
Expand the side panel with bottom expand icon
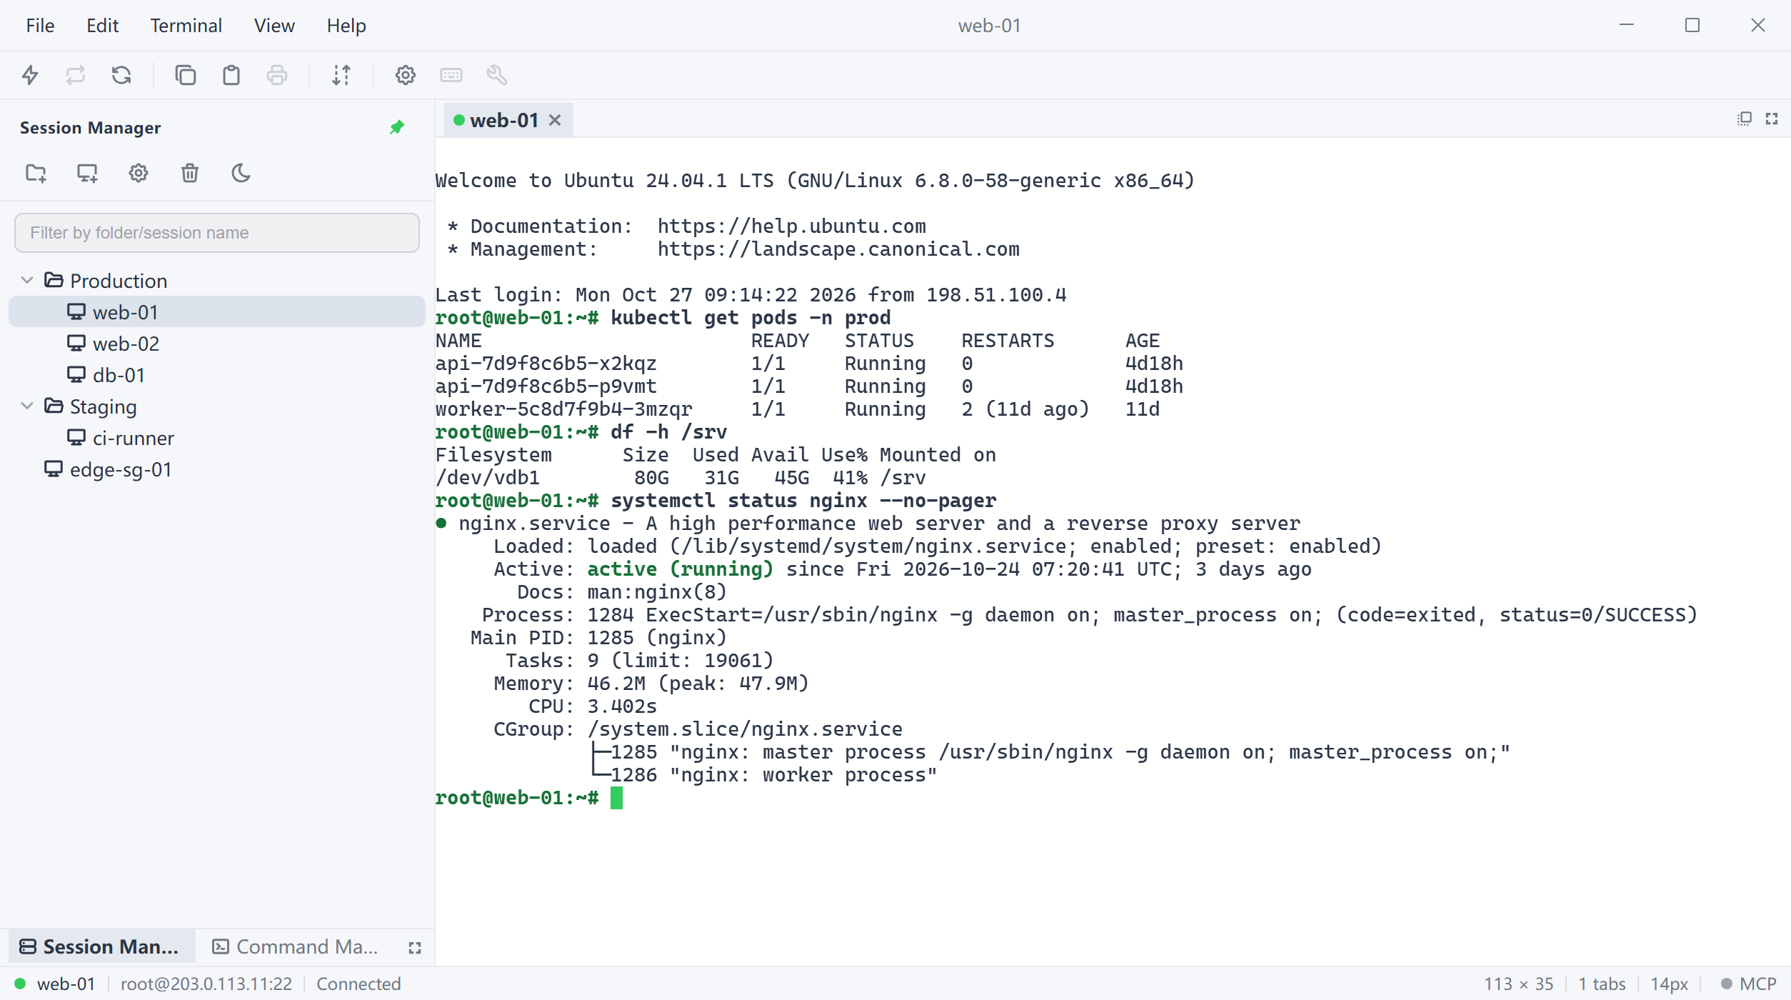pos(415,948)
